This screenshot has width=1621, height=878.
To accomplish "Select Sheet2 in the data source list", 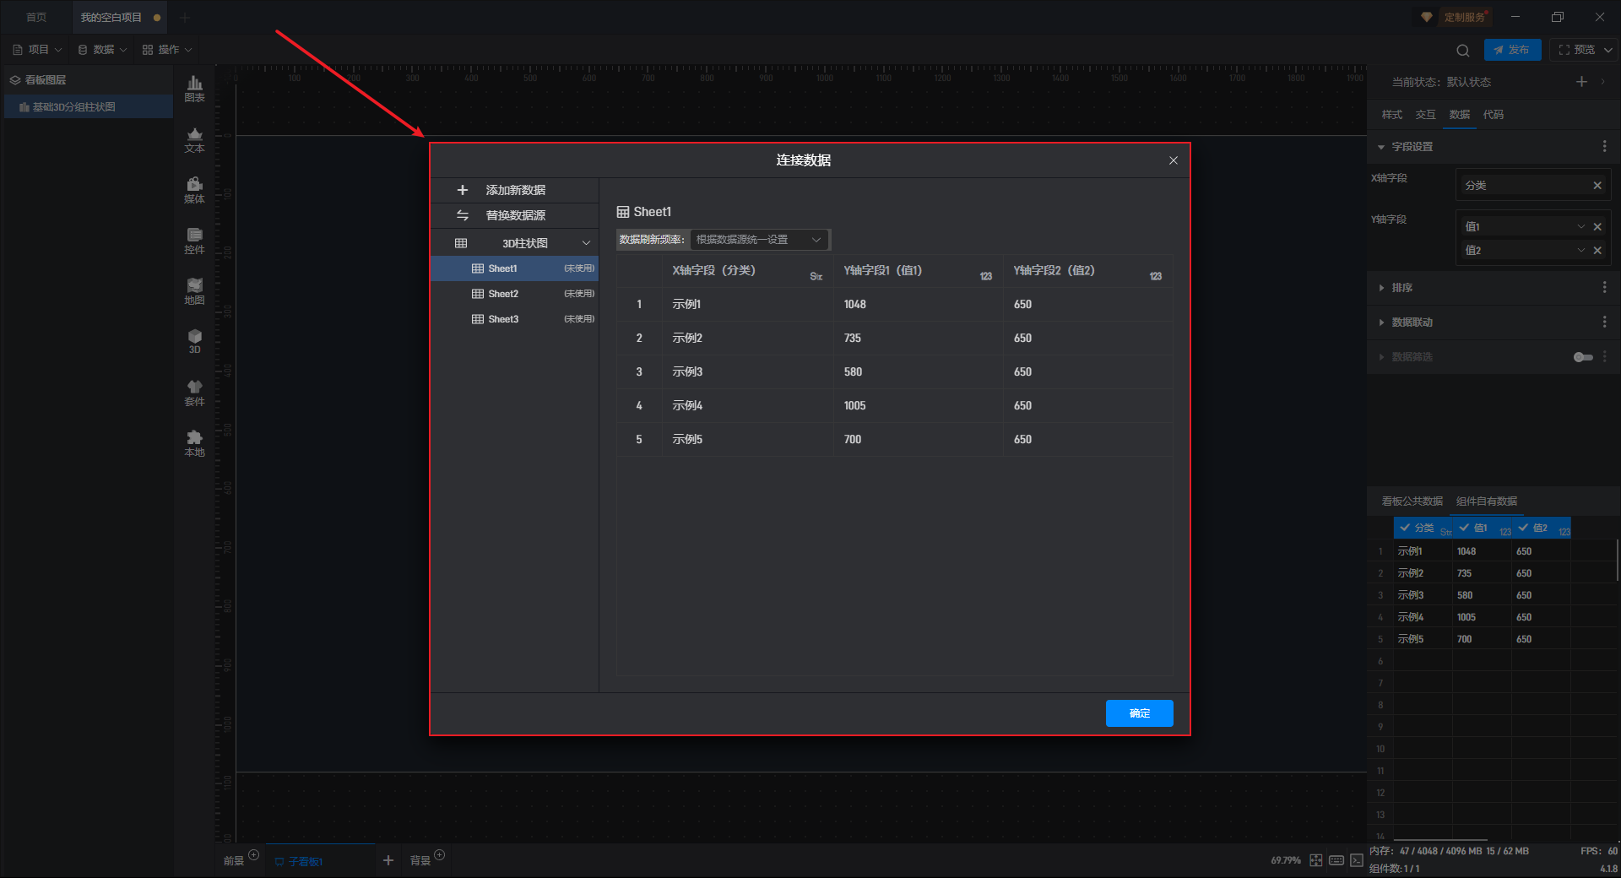I will (503, 294).
